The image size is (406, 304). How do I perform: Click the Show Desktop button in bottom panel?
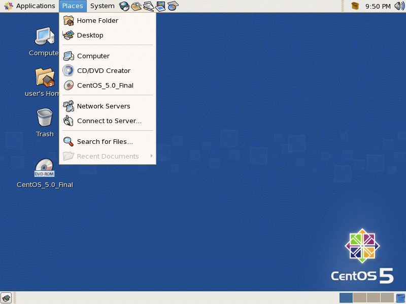6,298
